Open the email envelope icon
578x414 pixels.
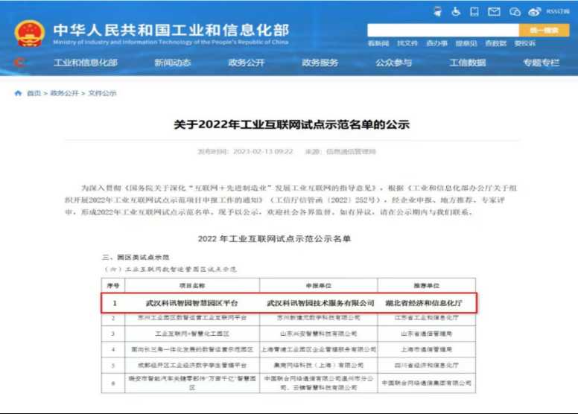pos(494,12)
